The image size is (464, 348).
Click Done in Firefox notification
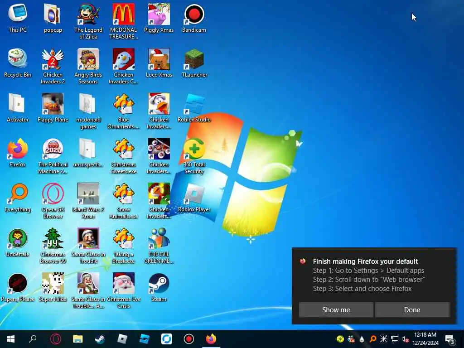pos(412,310)
